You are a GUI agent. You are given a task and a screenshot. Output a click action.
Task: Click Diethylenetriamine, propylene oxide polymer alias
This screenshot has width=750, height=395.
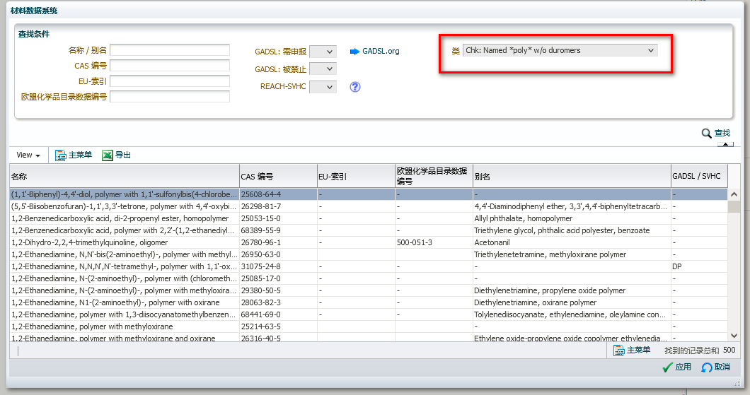click(x=550, y=290)
